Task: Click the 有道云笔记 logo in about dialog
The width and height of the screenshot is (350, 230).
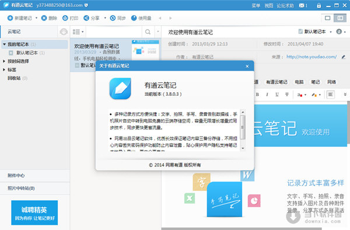Action: [120, 88]
